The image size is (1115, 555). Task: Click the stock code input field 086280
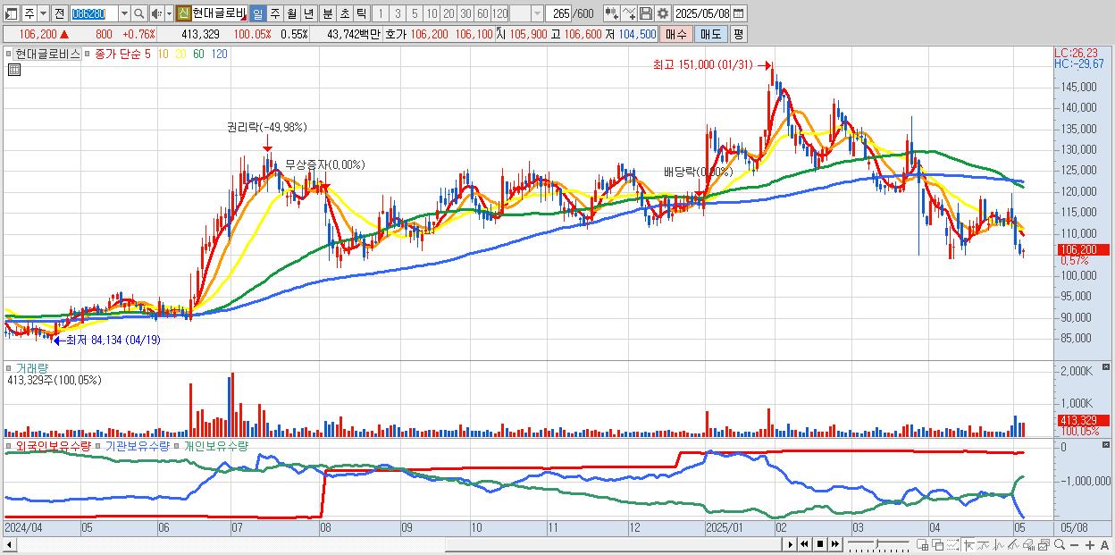[x=94, y=13]
